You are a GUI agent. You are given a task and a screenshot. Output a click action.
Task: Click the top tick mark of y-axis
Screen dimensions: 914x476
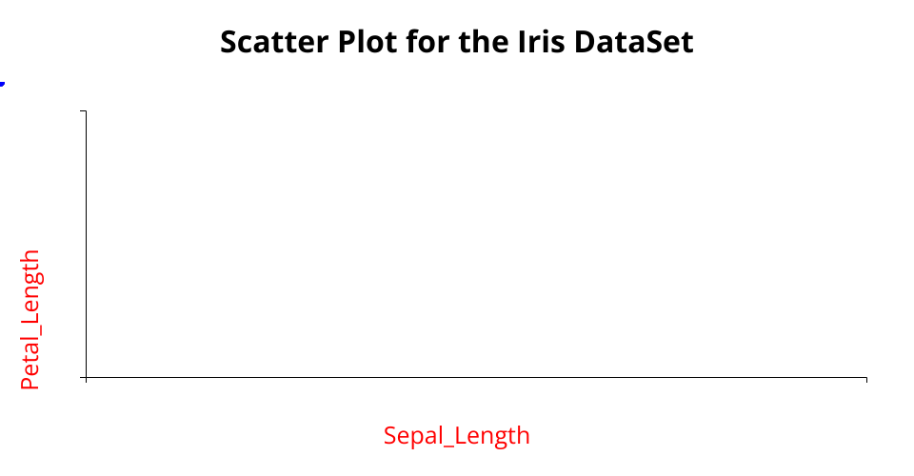point(85,111)
